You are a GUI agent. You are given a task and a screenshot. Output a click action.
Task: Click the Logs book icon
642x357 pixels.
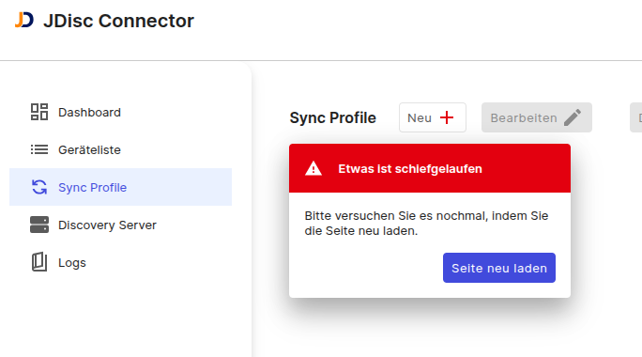[x=39, y=262]
